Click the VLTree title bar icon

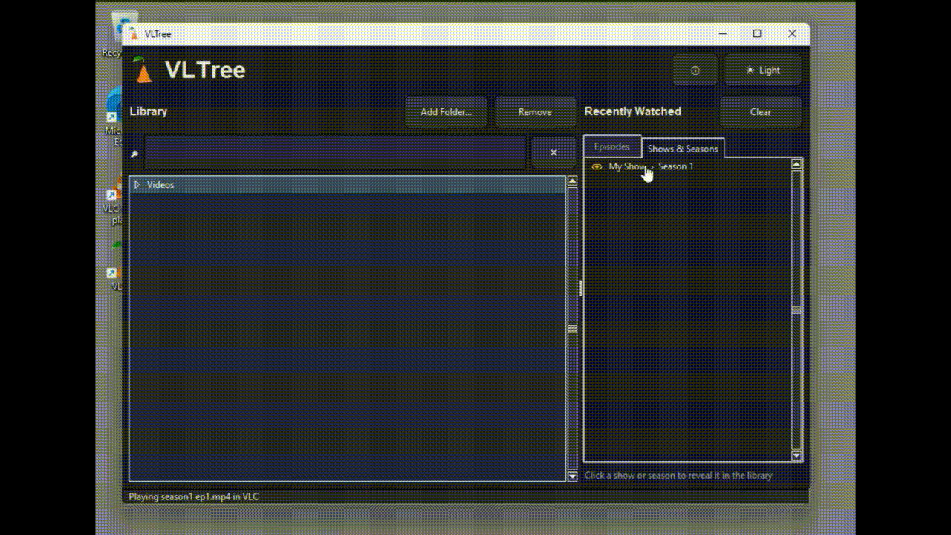point(134,34)
